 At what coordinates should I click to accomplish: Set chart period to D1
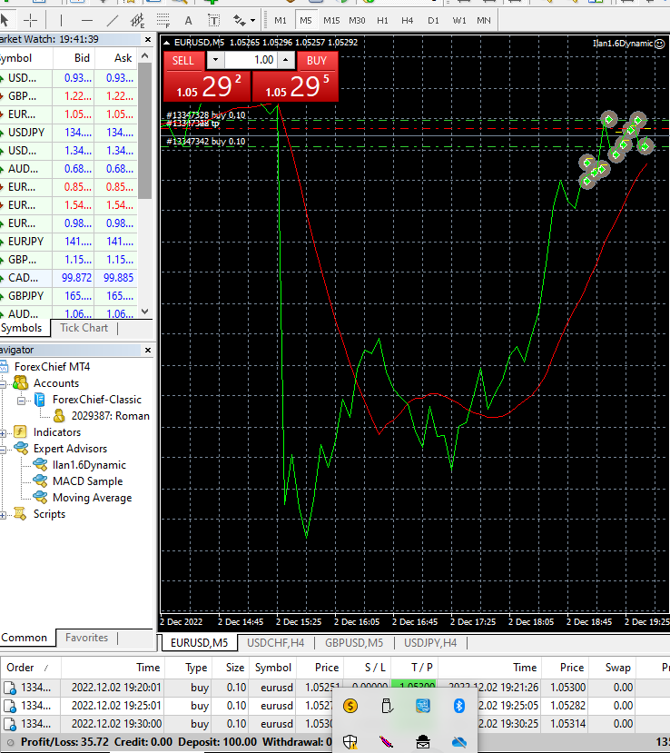coord(433,20)
